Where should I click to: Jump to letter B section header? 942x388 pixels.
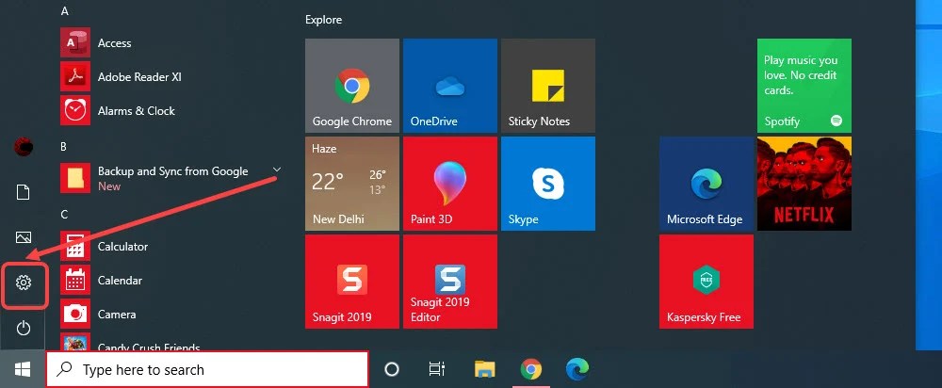click(64, 146)
